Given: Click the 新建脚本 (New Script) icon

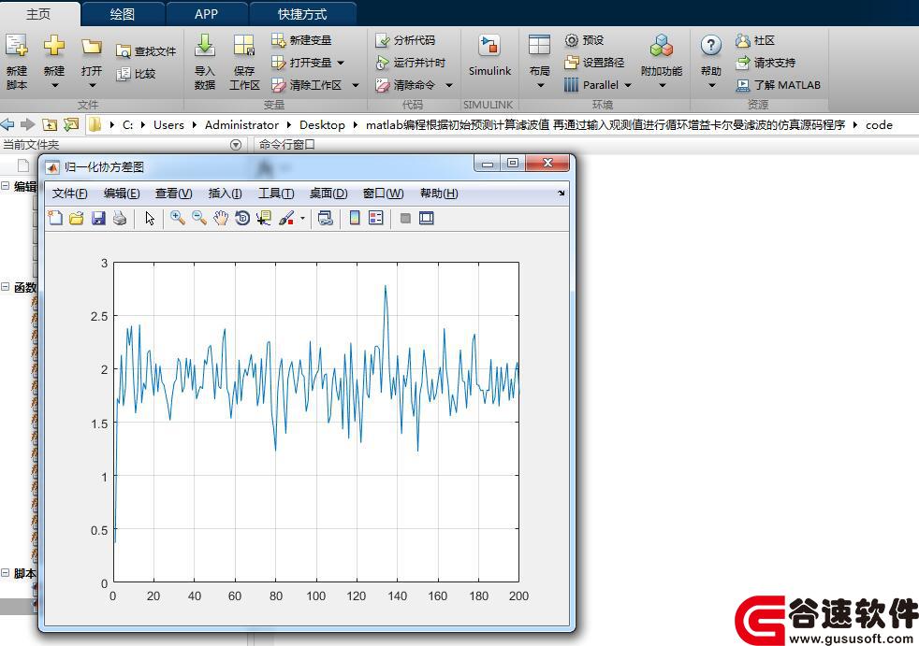Looking at the screenshot, I should pos(17,46).
